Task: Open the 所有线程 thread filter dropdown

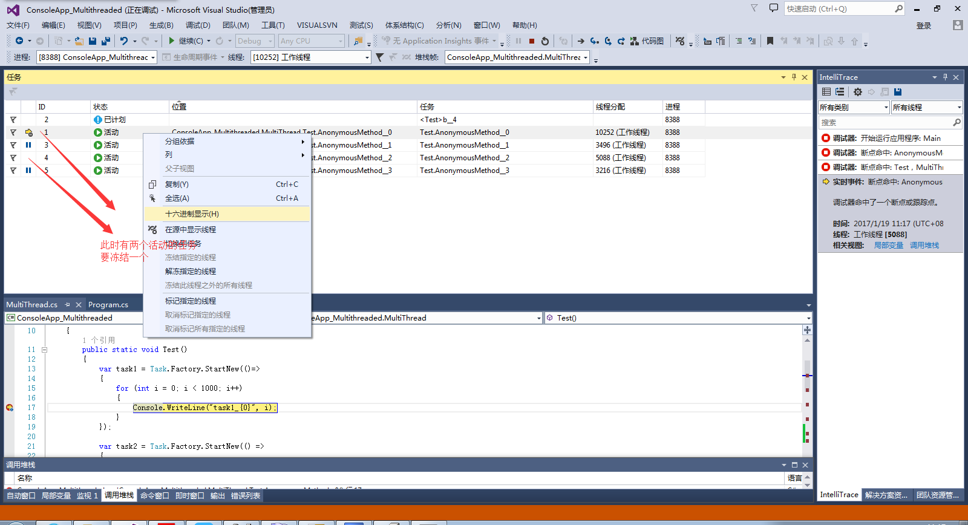Action: (x=927, y=107)
